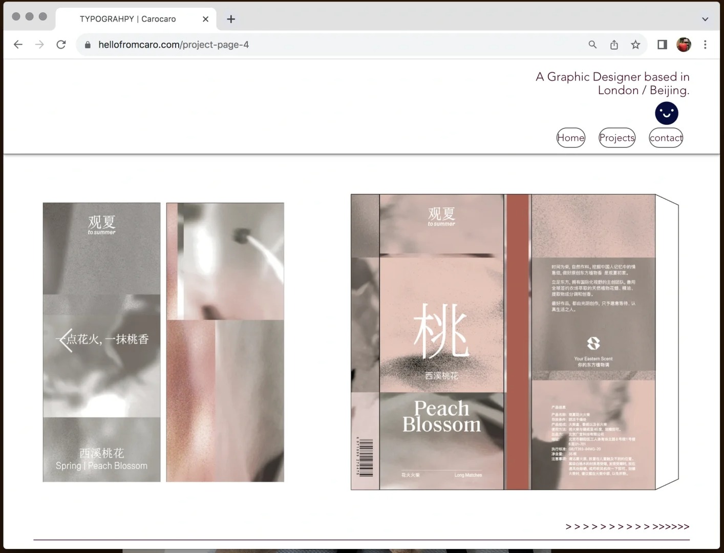Open the Chrome profile avatar
The image size is (724, 553).
(684, 45)
